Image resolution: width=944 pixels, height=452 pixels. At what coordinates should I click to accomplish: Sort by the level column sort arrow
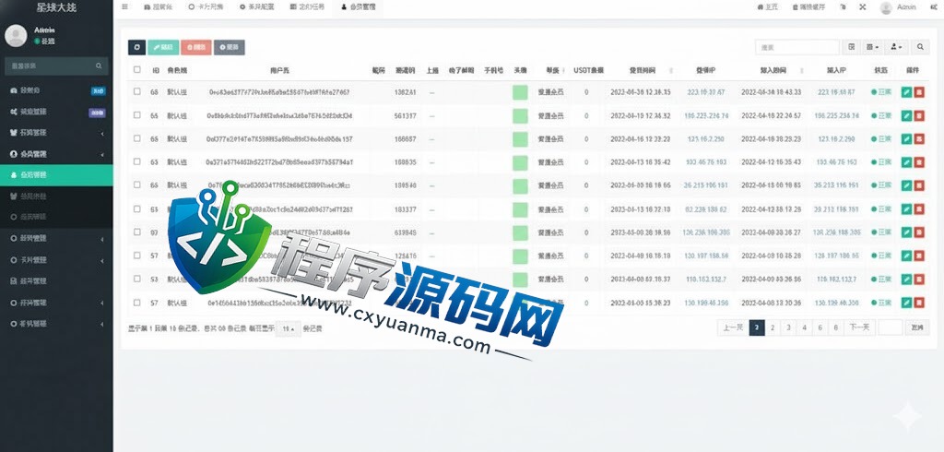pyautogui.click(x=564, y=70)
